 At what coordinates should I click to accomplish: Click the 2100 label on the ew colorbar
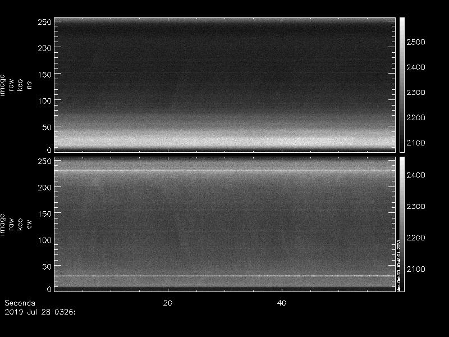pos(416,269)
